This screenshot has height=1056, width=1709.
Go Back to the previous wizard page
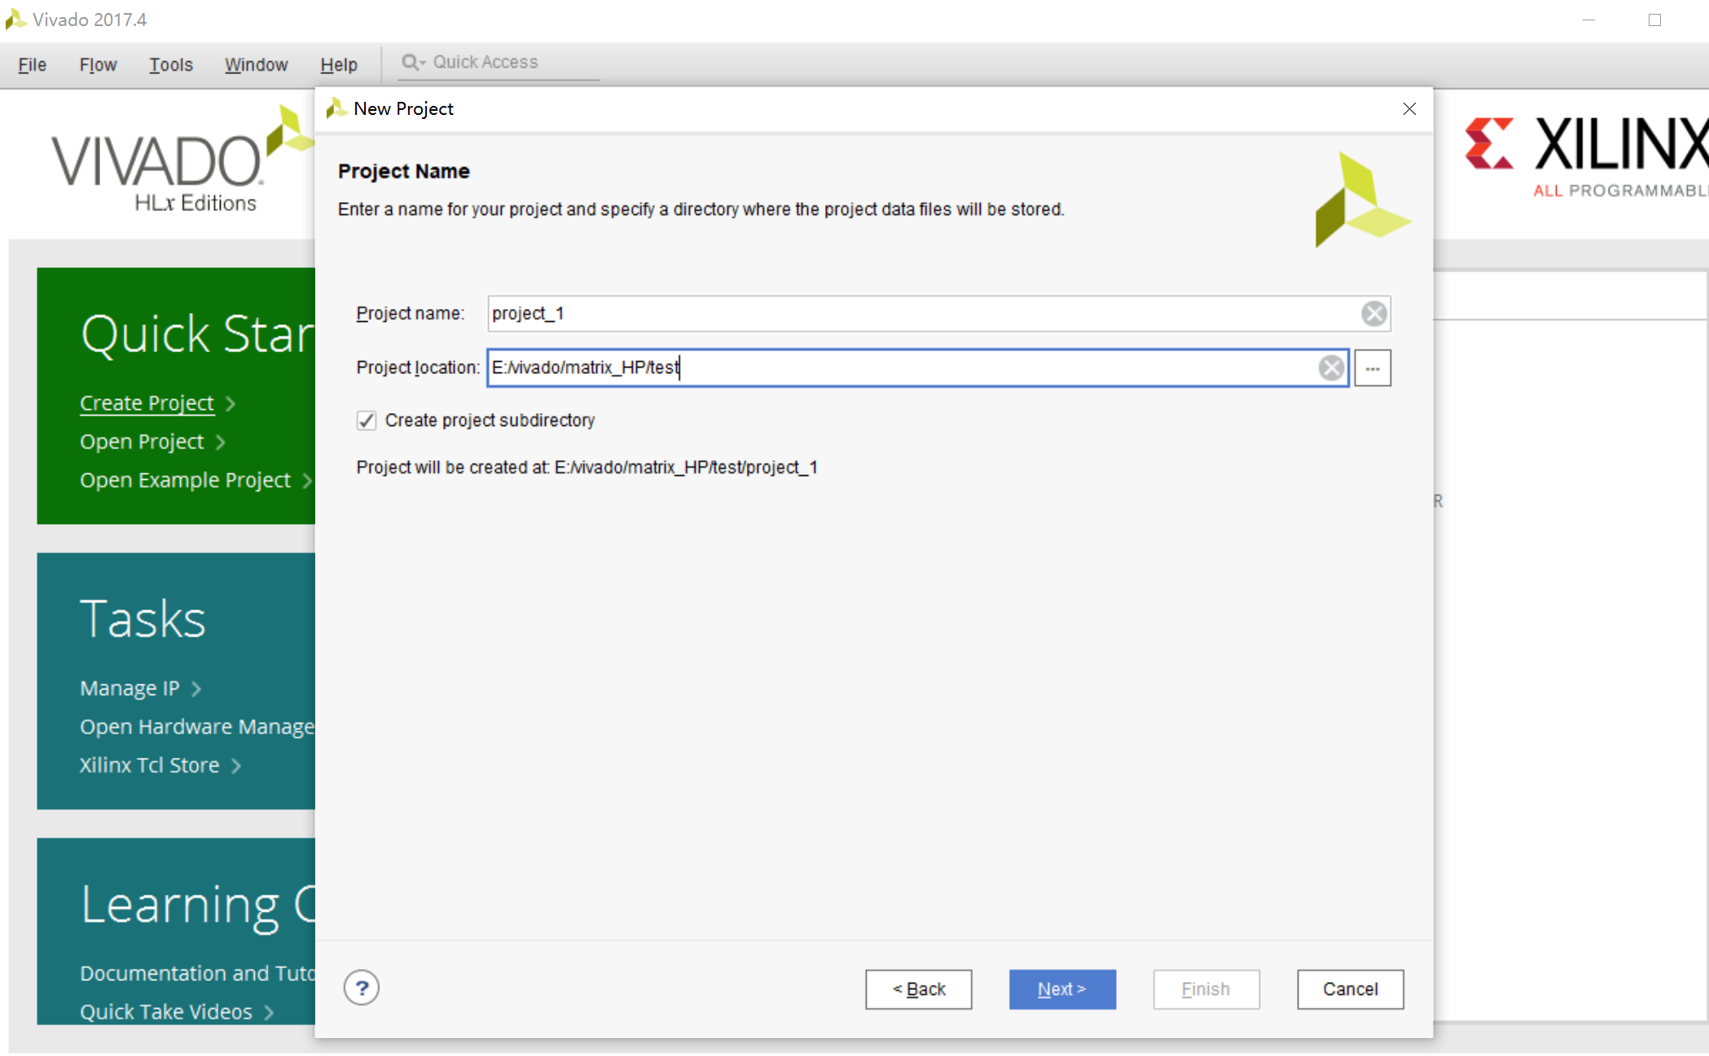click(918, 989)
